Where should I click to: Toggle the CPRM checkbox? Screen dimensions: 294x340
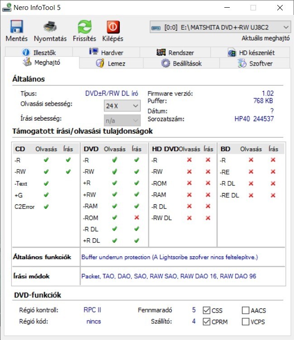pos(206,321)
